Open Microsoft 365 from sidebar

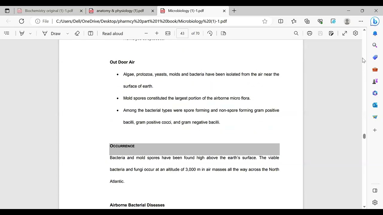pyautogui.click(x=375, y=93)
